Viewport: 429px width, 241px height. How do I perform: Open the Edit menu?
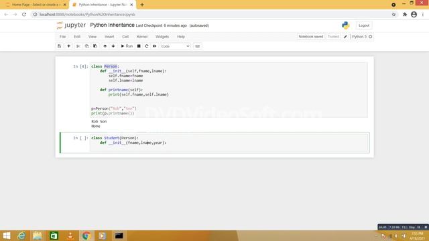point(77,37)
